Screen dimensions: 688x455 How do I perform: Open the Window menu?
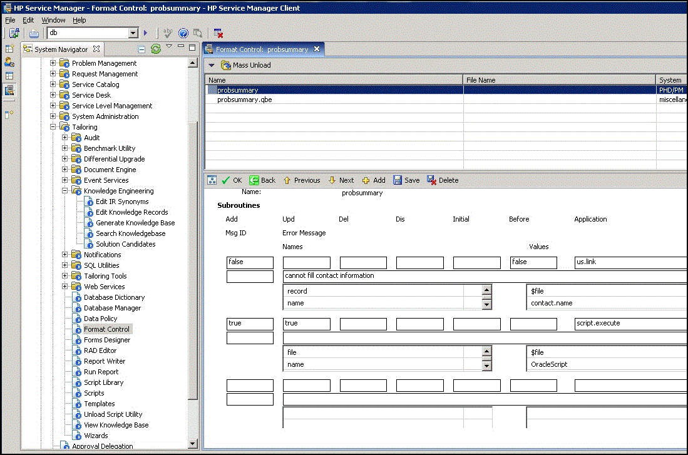[x=53, y=20]
